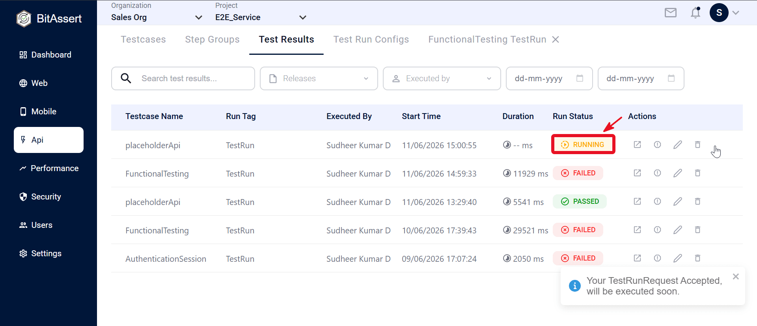757x326 pixels.
Task: Open the Mobile section in sidebar
Action: point(48,112)
